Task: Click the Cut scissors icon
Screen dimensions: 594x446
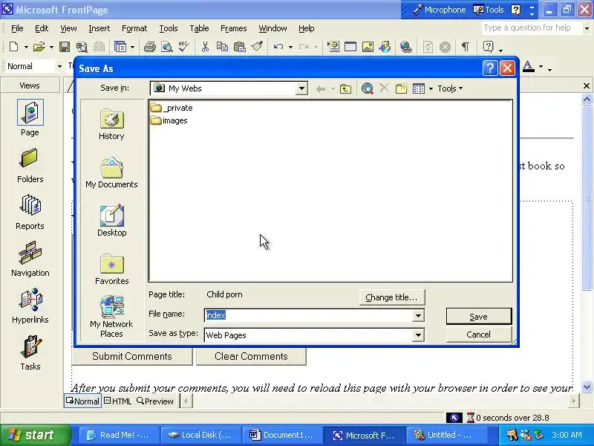Action: (205, 47)
